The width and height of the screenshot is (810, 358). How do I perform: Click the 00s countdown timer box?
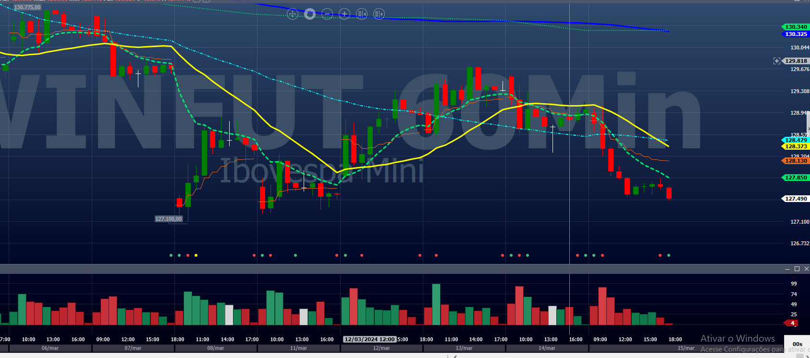pyautogui.click(x=798, y=344)
